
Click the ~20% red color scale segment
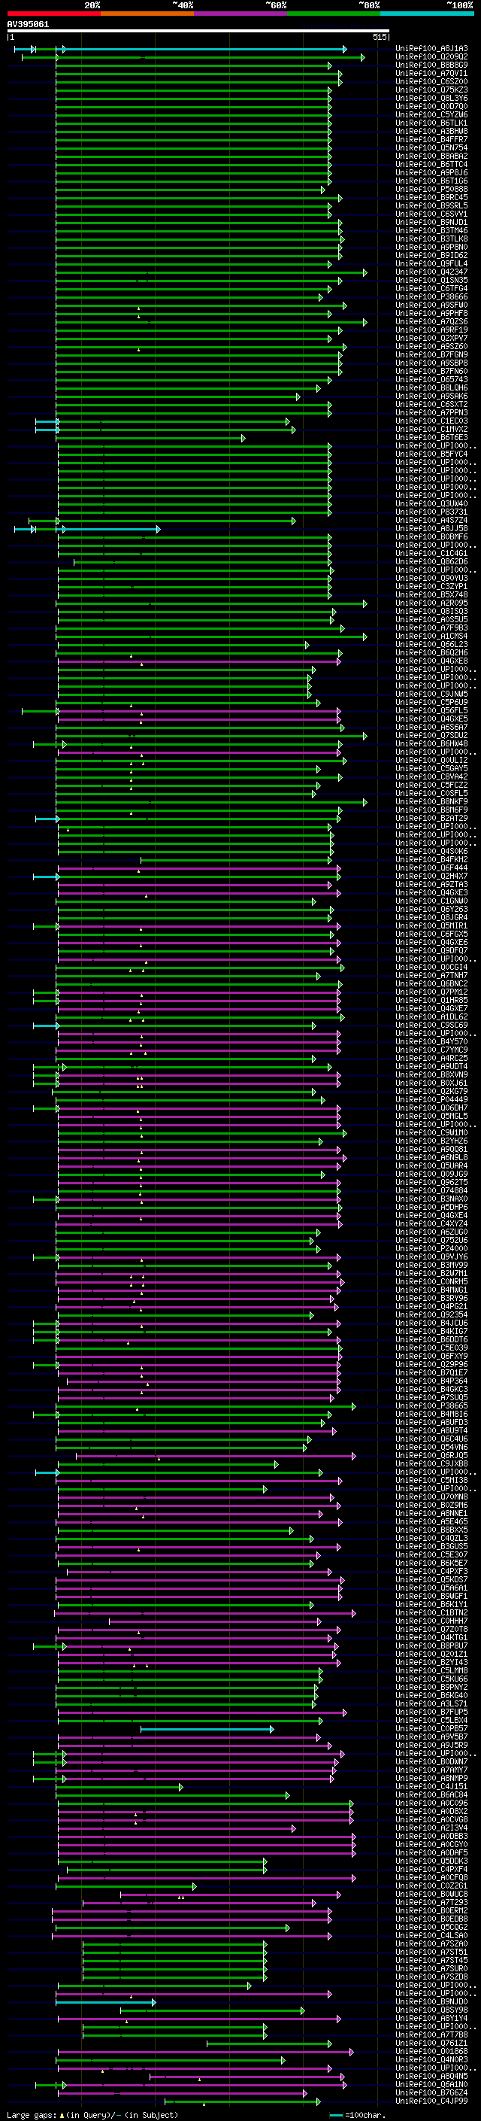(x=53, y=14)
